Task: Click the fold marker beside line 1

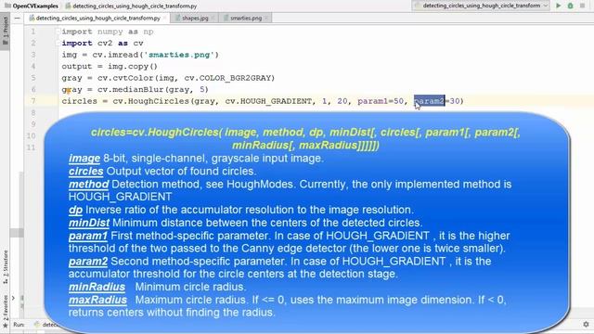Action: pyautogui.click(x=58, y=32)
